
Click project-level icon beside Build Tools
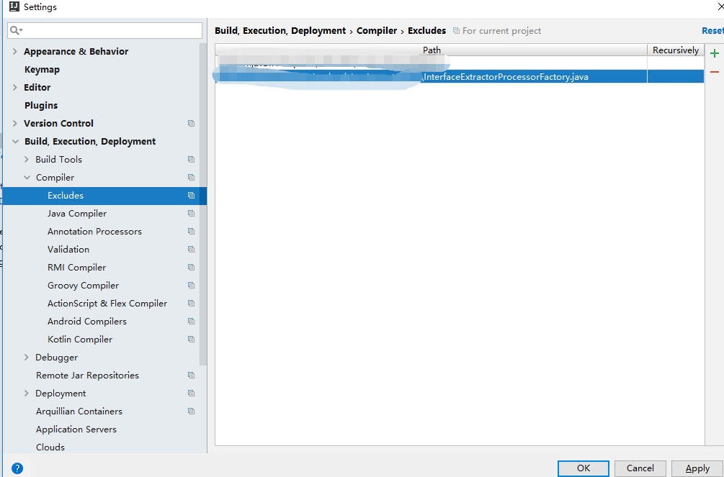point(191,160)
